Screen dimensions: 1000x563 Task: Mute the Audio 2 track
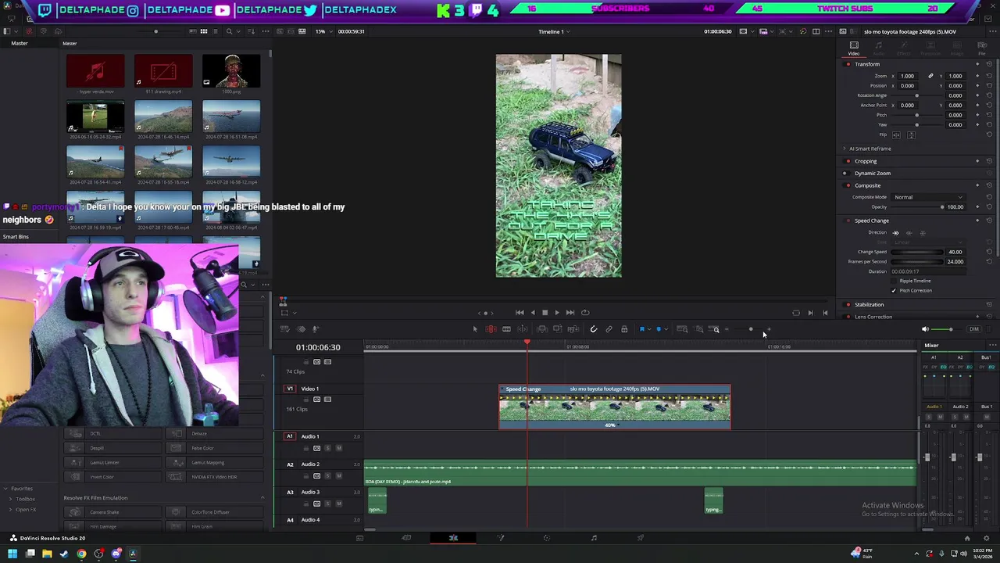tap(338, 476)
